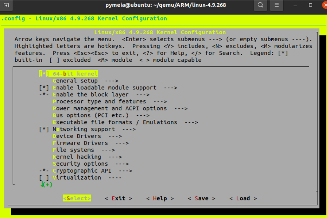This screenshot has width=327, height=218.
Task: Expand Device Drivers submenu arrow
Action: 115,136
